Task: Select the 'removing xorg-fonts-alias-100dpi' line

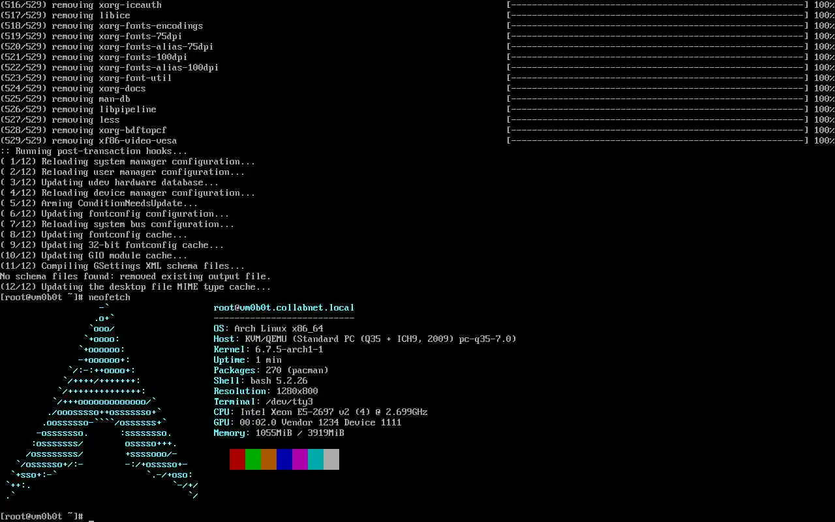Action: (x=110, y=68)
